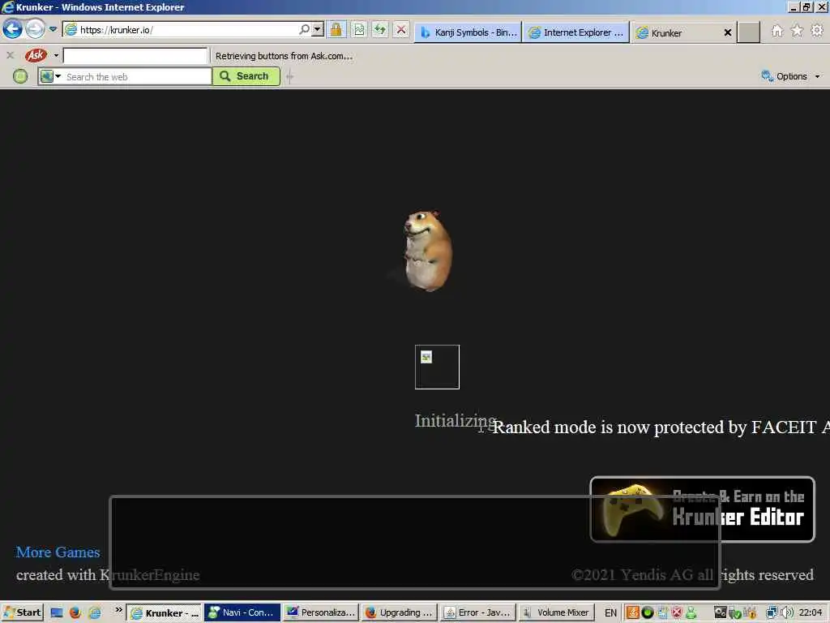Screen dimensions: 830x623
Task: Click the broken image placeholder box
Action: (x=437, y=367)
